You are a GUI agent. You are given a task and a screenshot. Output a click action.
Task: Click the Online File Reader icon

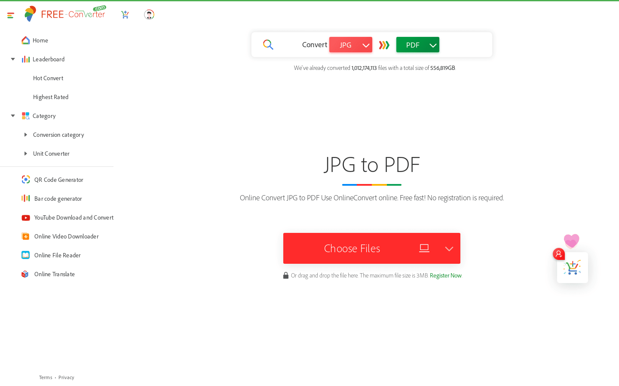point(26,255)
